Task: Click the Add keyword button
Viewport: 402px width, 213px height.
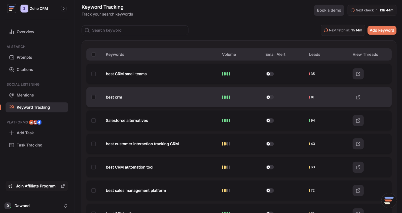Action: [382, 30]
